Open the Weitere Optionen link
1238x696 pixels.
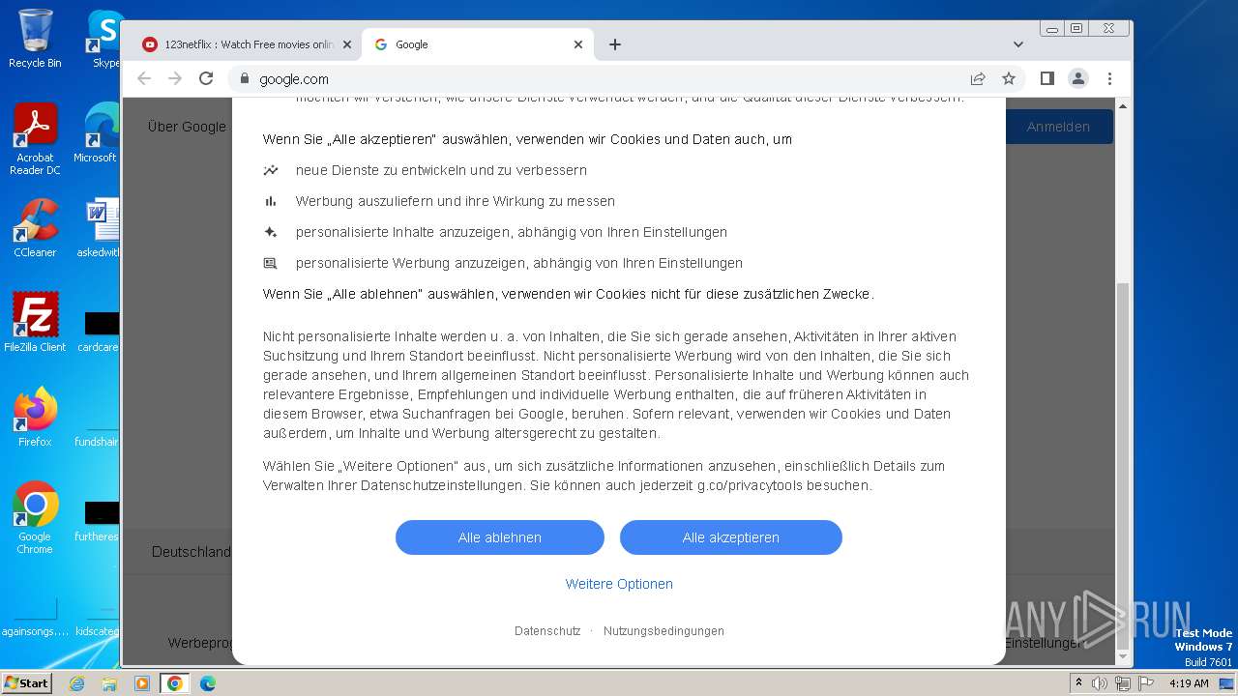619,584
